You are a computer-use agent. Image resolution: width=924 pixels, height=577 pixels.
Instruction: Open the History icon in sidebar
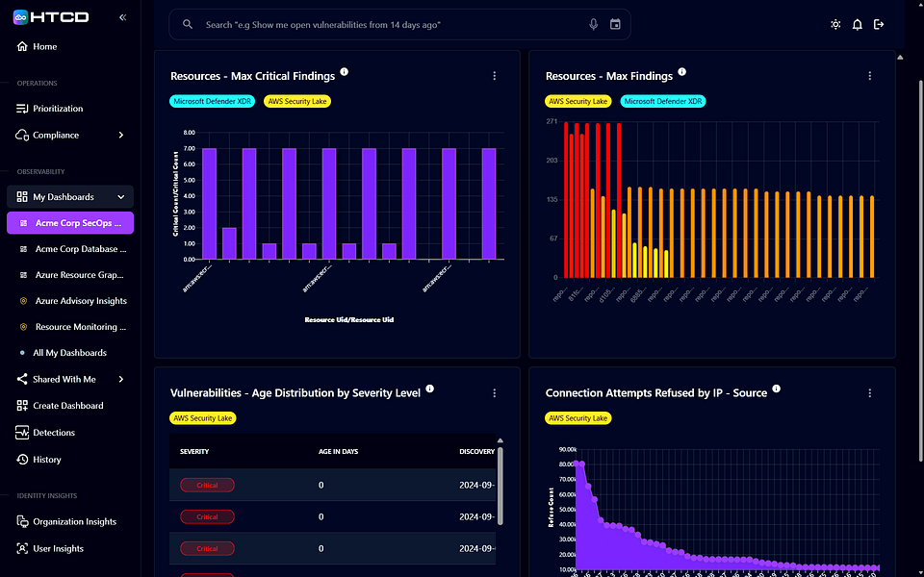coord(23,459)
